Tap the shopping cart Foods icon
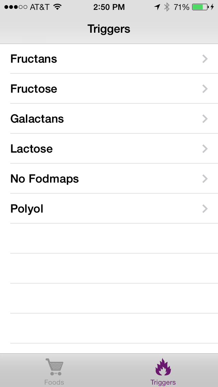Screen dimensions: 218x387 tap(54, 367)
